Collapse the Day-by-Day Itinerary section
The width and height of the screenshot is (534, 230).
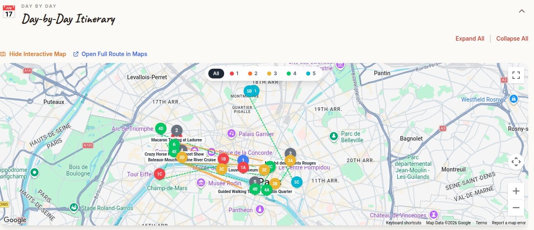(522, 11)
